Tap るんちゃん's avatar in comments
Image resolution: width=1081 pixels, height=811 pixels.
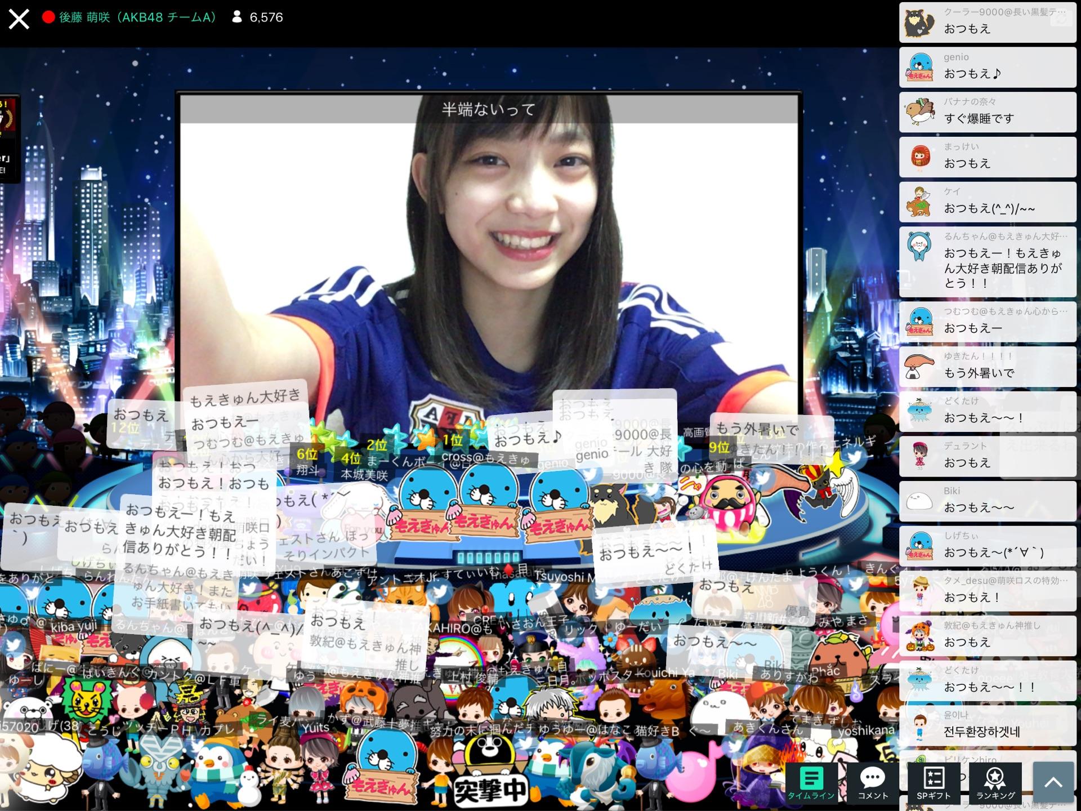point(920,247)
